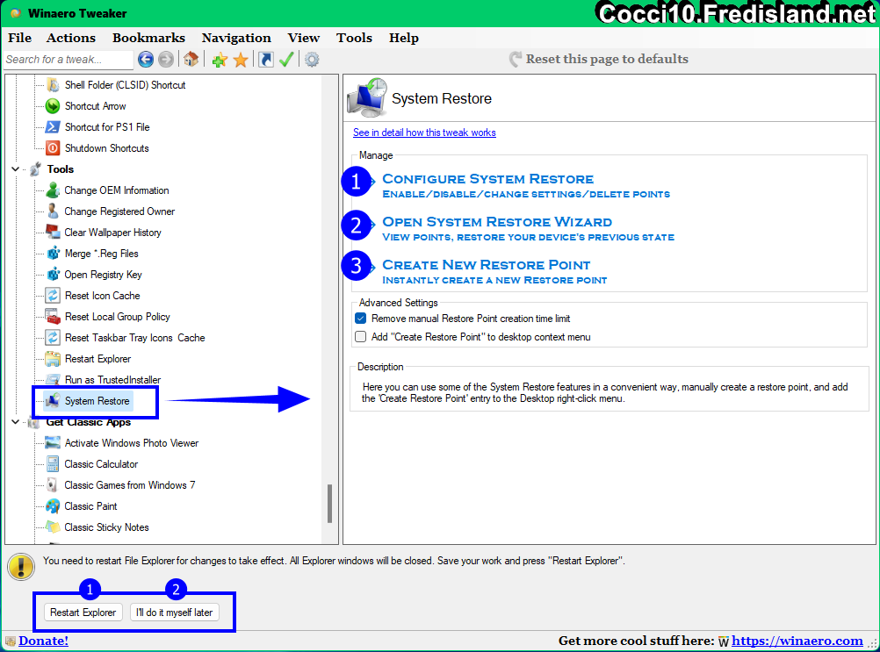Click Open System Restore Wizard
Viewport: 880px width, 652px height.
497,222
